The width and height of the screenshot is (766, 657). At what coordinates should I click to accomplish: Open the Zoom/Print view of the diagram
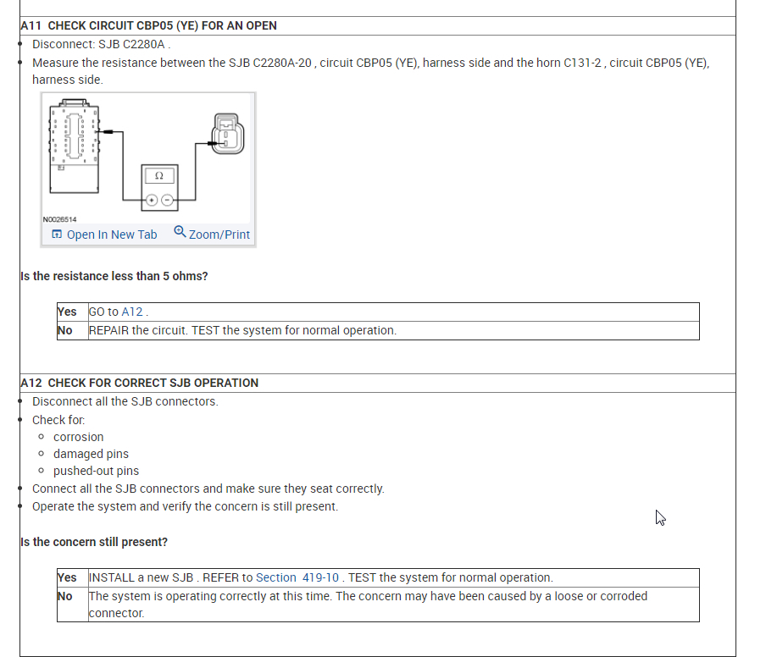click(x=219, y=235)
